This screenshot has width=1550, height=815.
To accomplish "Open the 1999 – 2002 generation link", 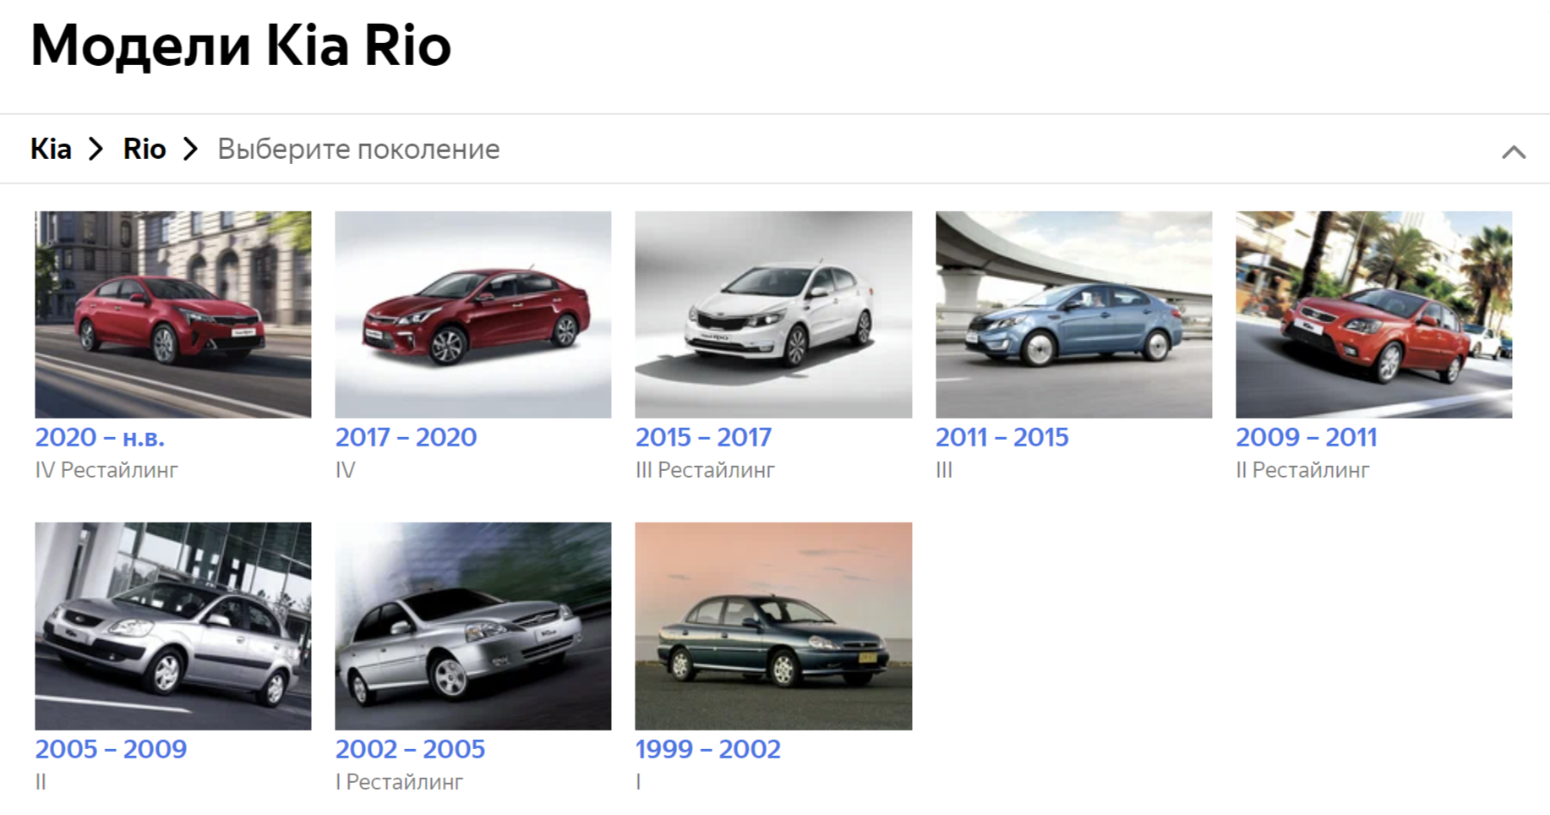I will (707, 749).
